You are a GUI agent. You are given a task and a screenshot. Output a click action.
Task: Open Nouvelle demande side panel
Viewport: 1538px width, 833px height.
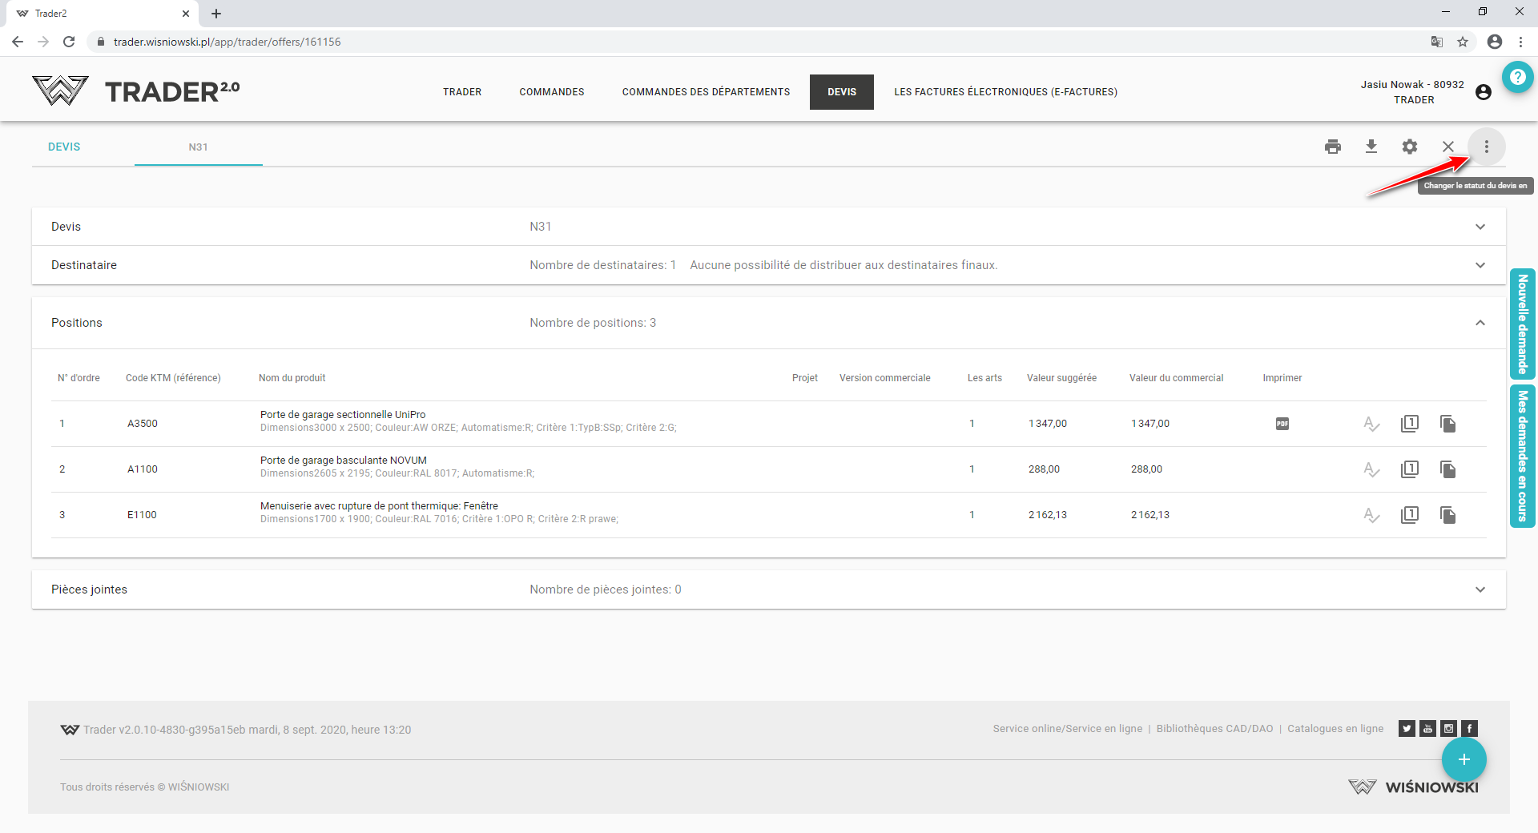[1523, 323]
